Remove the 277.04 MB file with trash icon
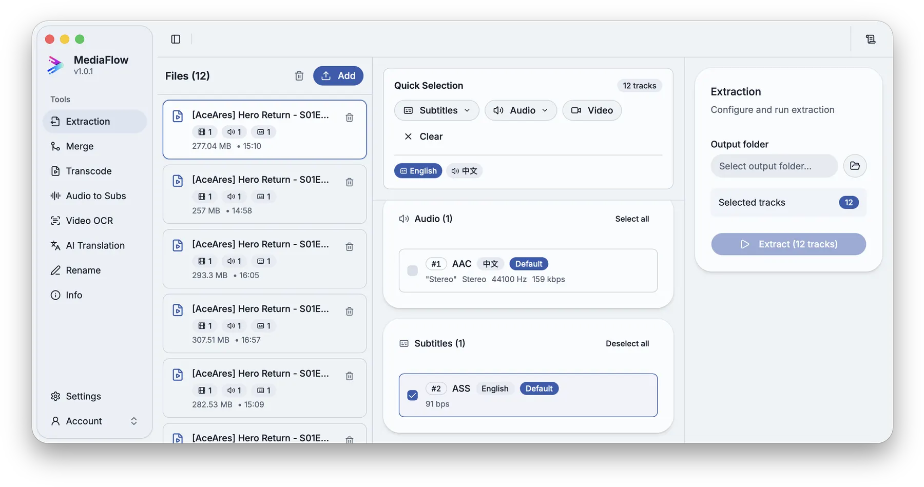 350,118
